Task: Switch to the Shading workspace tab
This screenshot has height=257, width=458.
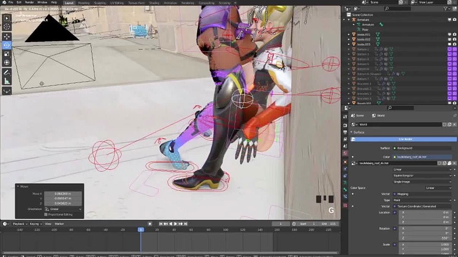Action: pyautogui.click(x=154, y=3)
